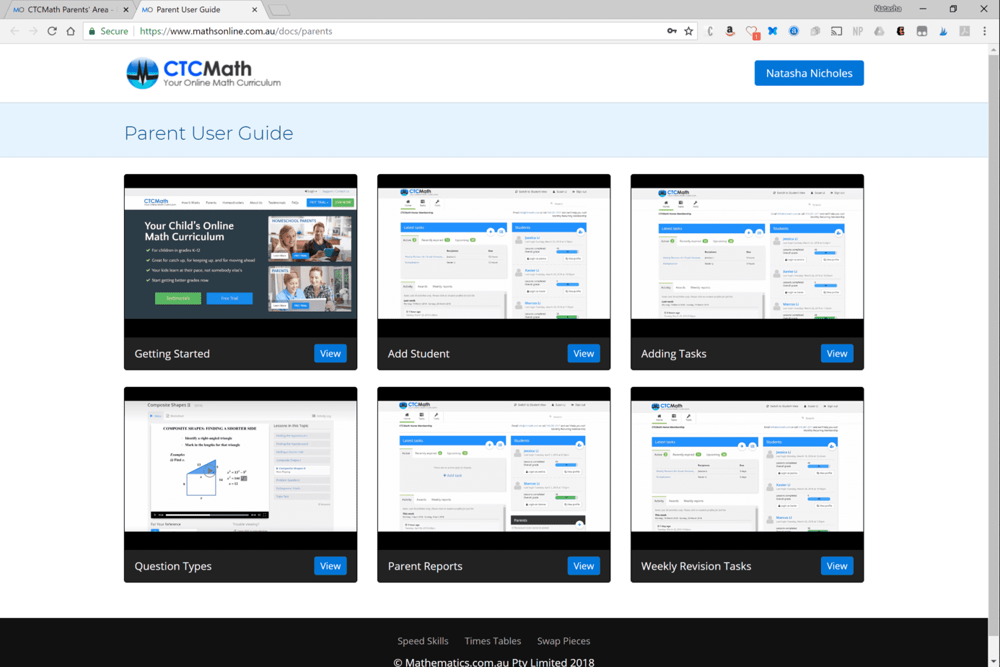Reload the page

52,31
